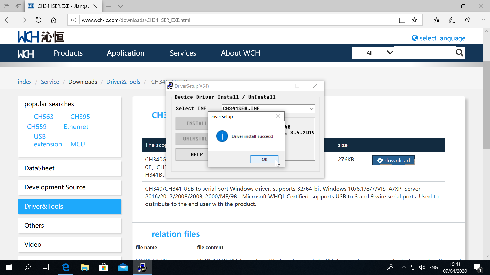Add page to favorites with star icon
Viewport: 490px width, 275px height.
[414, 20]
